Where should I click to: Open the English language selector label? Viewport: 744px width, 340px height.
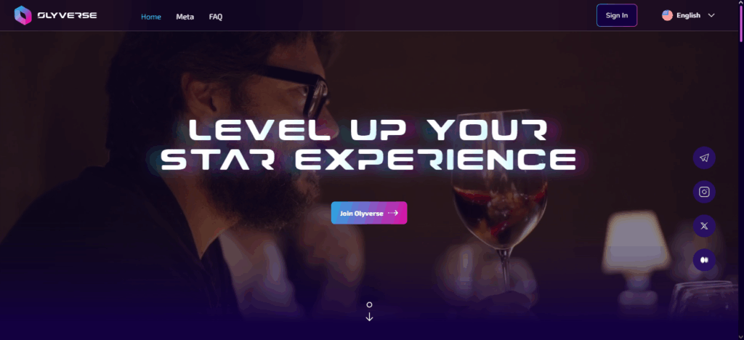[x=688, y=15]
